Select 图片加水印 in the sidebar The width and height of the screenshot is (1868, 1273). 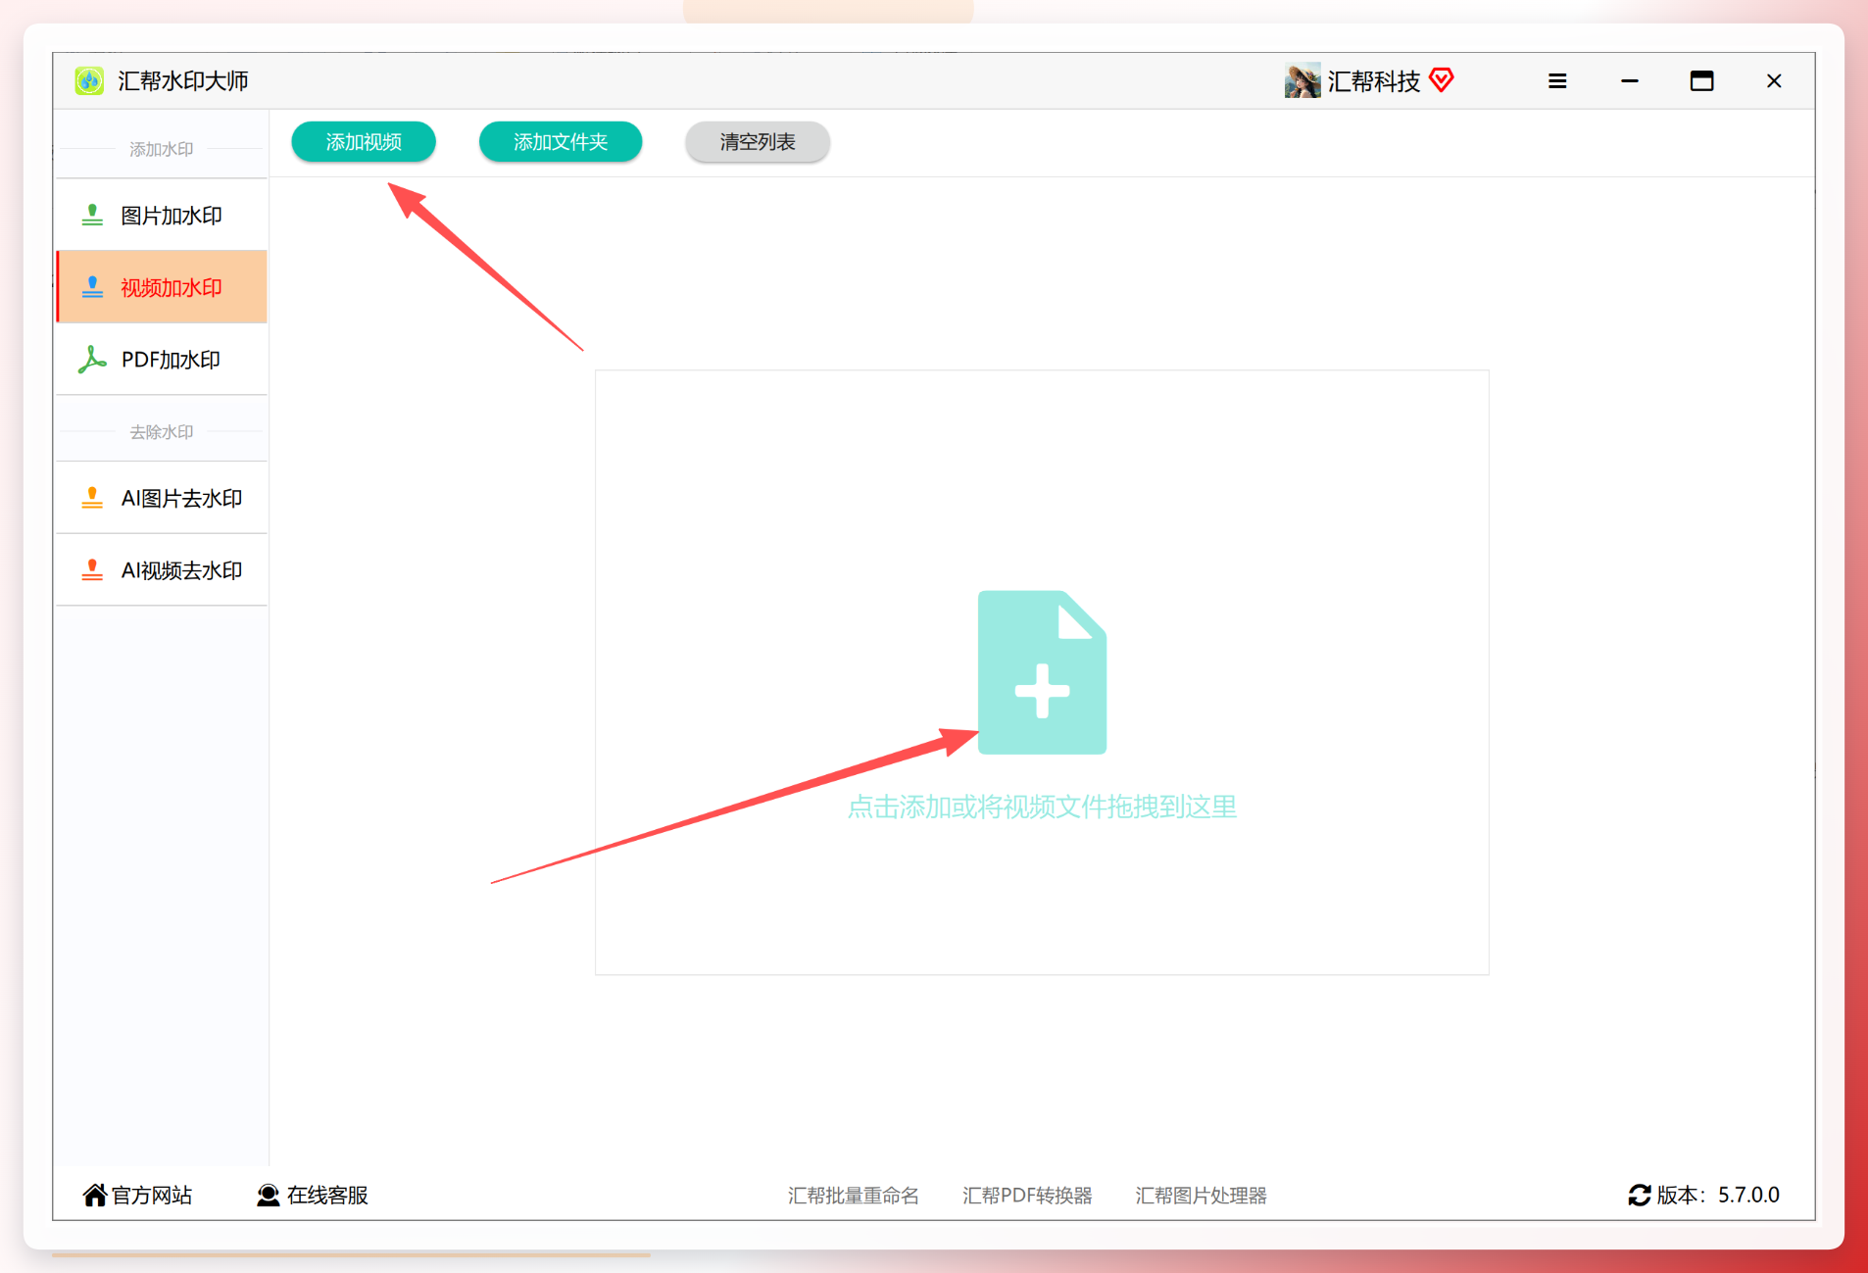click(x=162, y=216)
